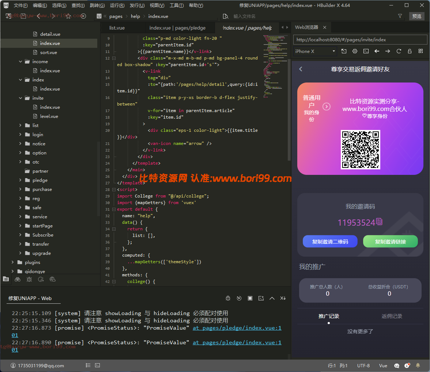The width and height of the screenshot is (430, 372).
Task: Open first pages/pledge/index.vue link in console
Action: coord(237,328)
